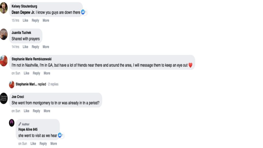
Task: Click Joe Croci's black profile icon
Action: [x=4, y=98]
